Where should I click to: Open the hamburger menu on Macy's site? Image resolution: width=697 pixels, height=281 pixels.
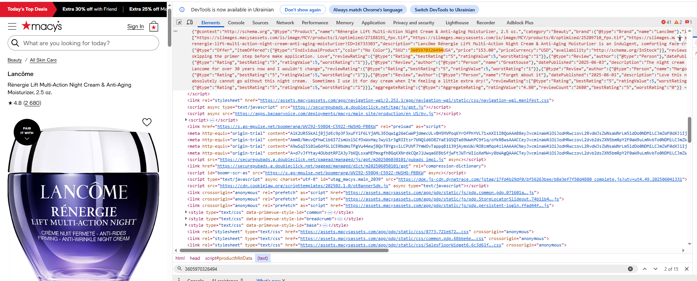coord(12,26)
